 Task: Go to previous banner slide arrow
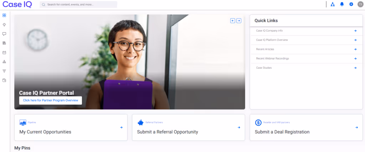pos(233,21)
